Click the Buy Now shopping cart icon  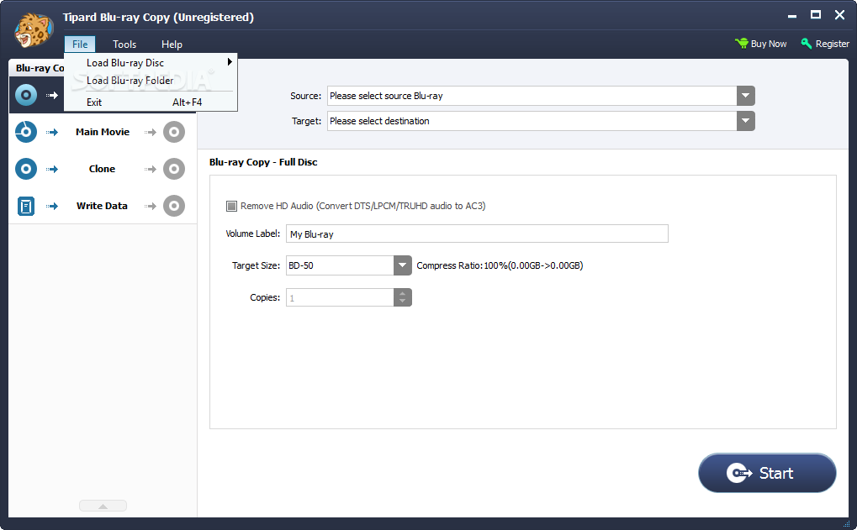(741, 44)
